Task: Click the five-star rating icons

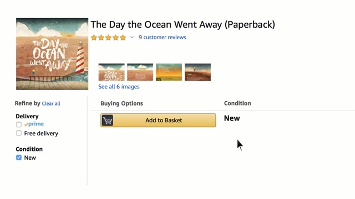Action: (x=109, y=38)
